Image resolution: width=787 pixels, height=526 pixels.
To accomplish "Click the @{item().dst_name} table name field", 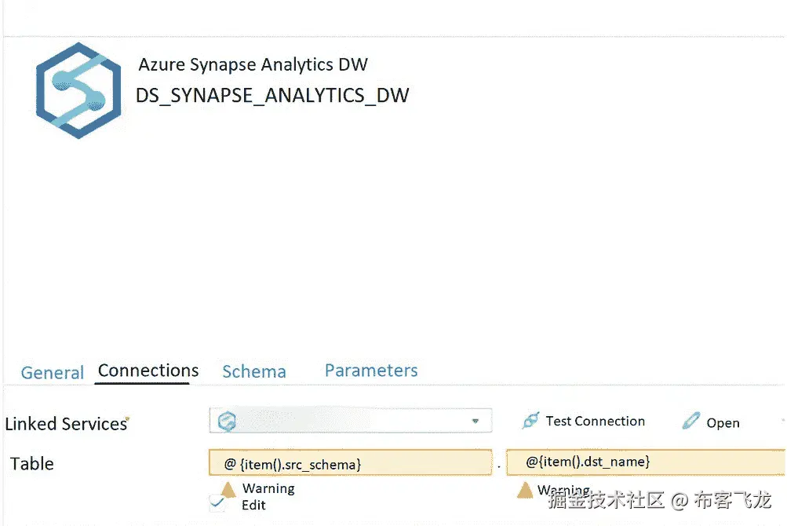I will pyautogui.click(x=645, y=462).
